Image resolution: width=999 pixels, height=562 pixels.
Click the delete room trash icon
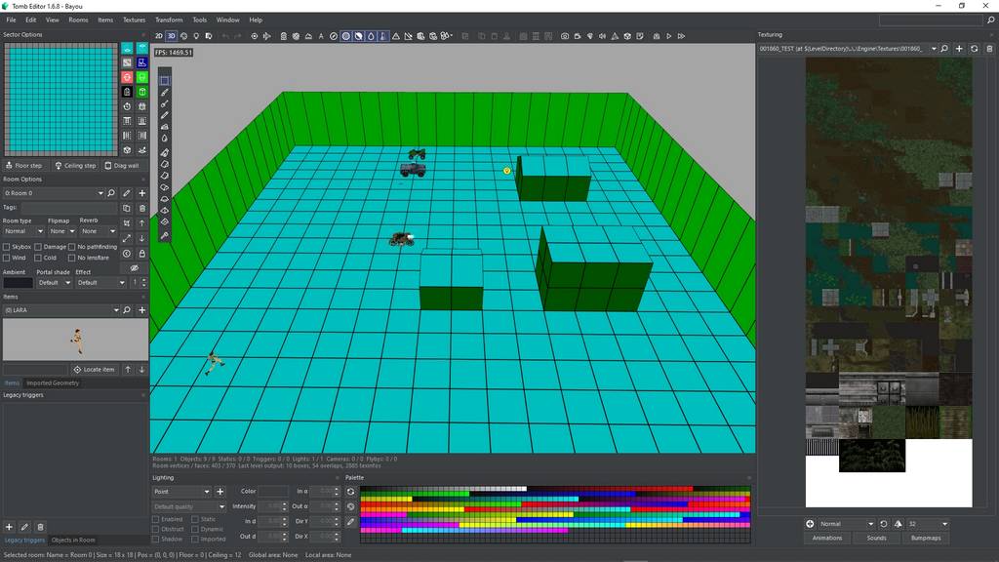(142, 208)
